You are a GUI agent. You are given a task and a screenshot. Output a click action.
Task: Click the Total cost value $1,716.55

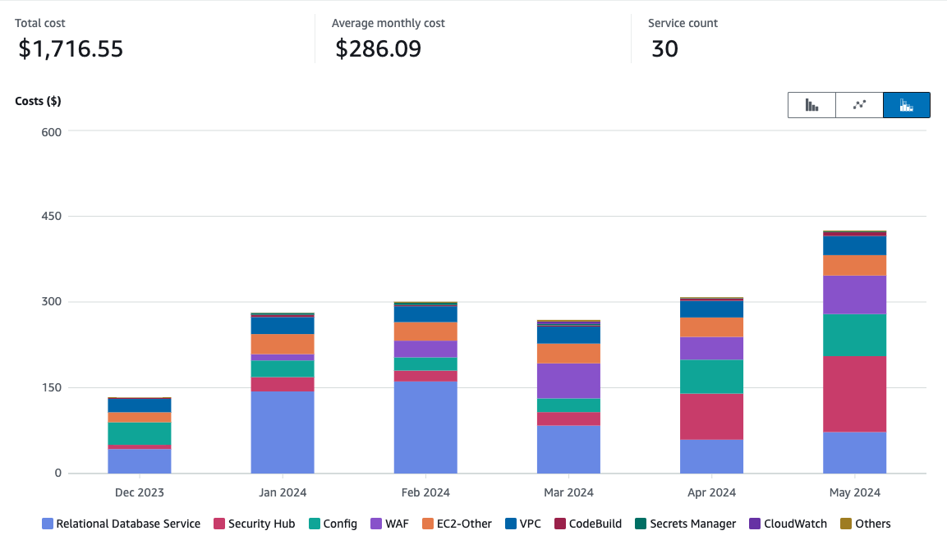point(71,49)
